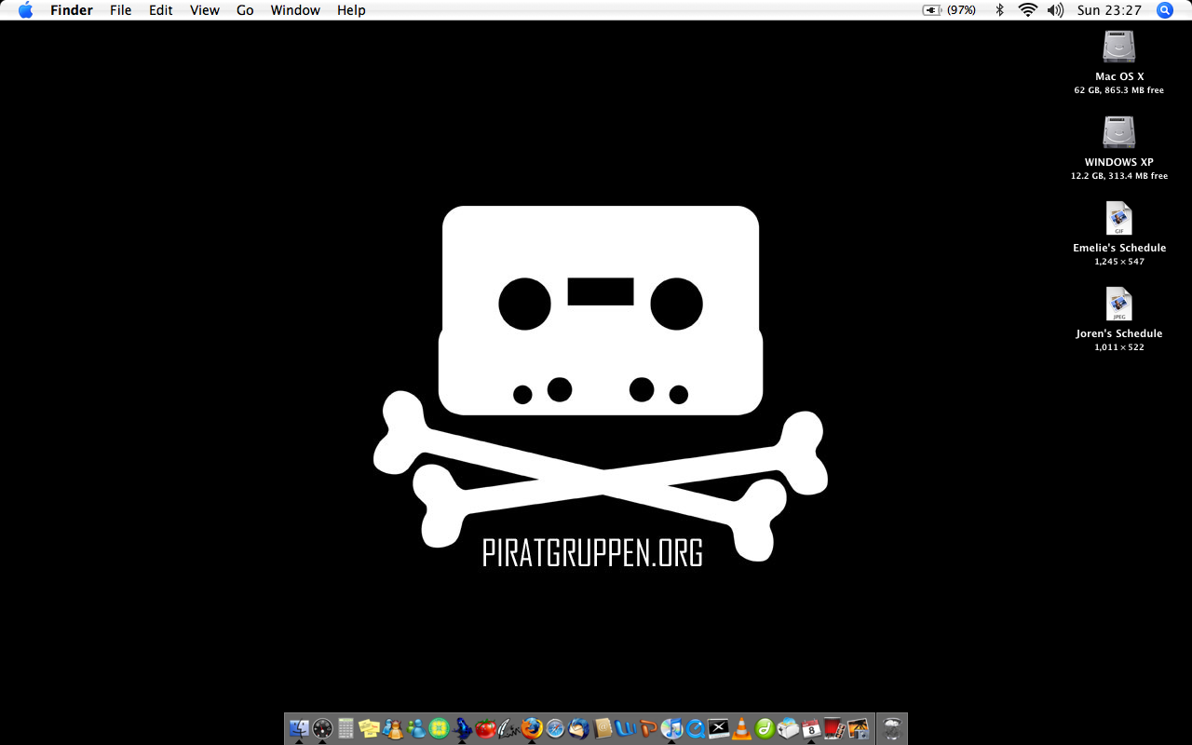The image size is (1192, 745).
Task: Open the volume control in menu bar
Action: 1055,10
